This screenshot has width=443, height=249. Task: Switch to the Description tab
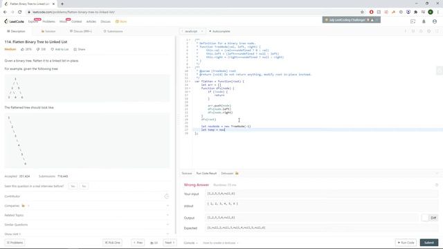(x=16, y=31)
